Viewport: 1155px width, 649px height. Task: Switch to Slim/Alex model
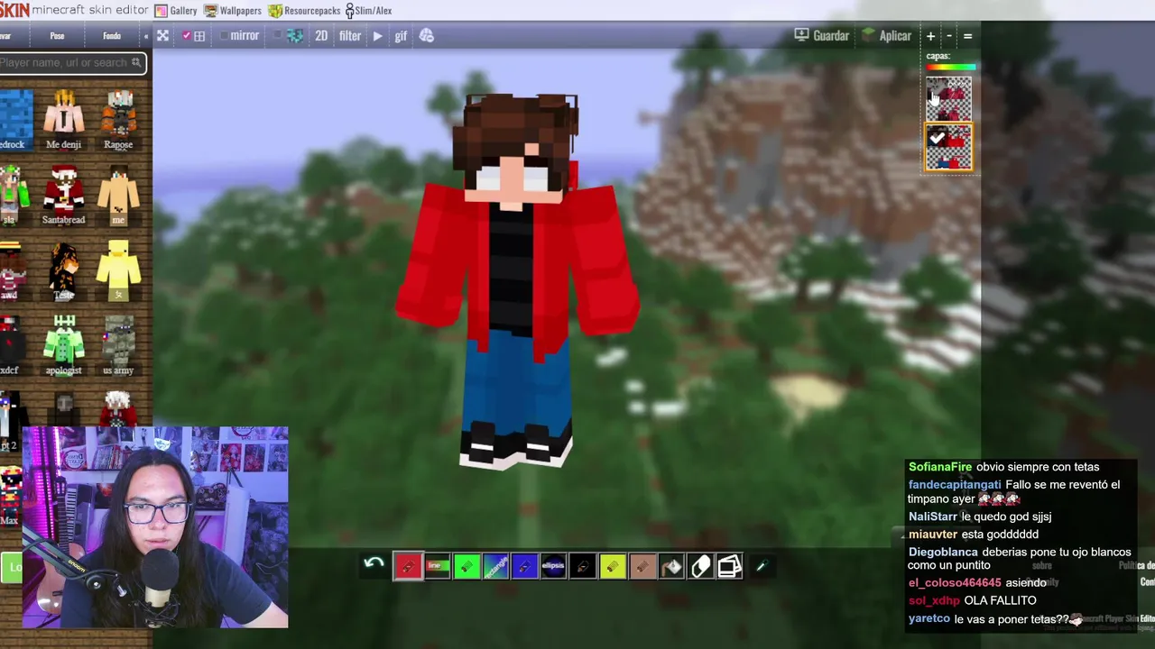click(x=368, y=11)
